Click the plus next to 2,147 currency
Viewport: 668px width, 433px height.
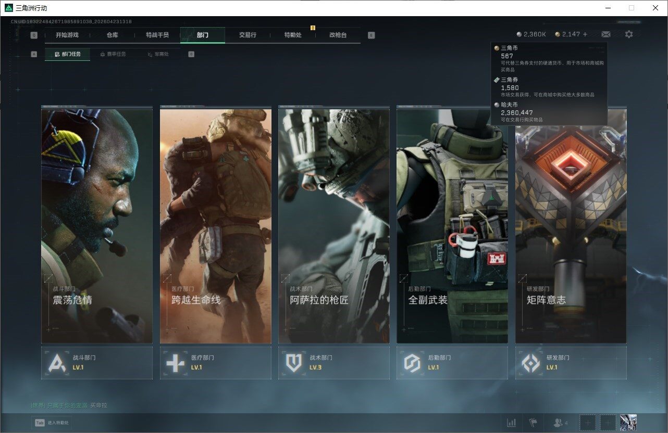tap(585, 34)
